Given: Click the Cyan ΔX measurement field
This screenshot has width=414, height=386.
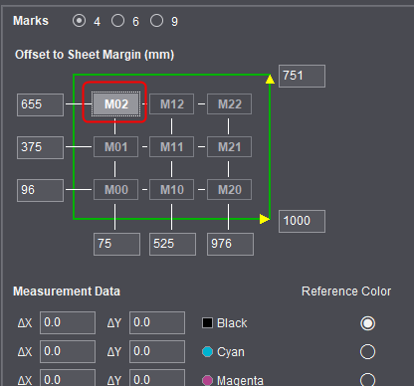Looking at the screenshot, I should [x=68, y=351].
